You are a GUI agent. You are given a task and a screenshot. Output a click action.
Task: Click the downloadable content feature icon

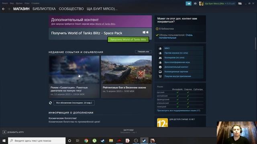coord(160,67)
